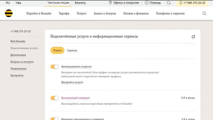Open Настройки in sidebar
Image resolution: width=213 pixels, height=120 pixels.
tap(17, 76)
